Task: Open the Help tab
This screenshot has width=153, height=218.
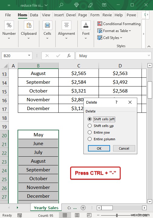Action: pyautogui.click(x=119, y=15)
